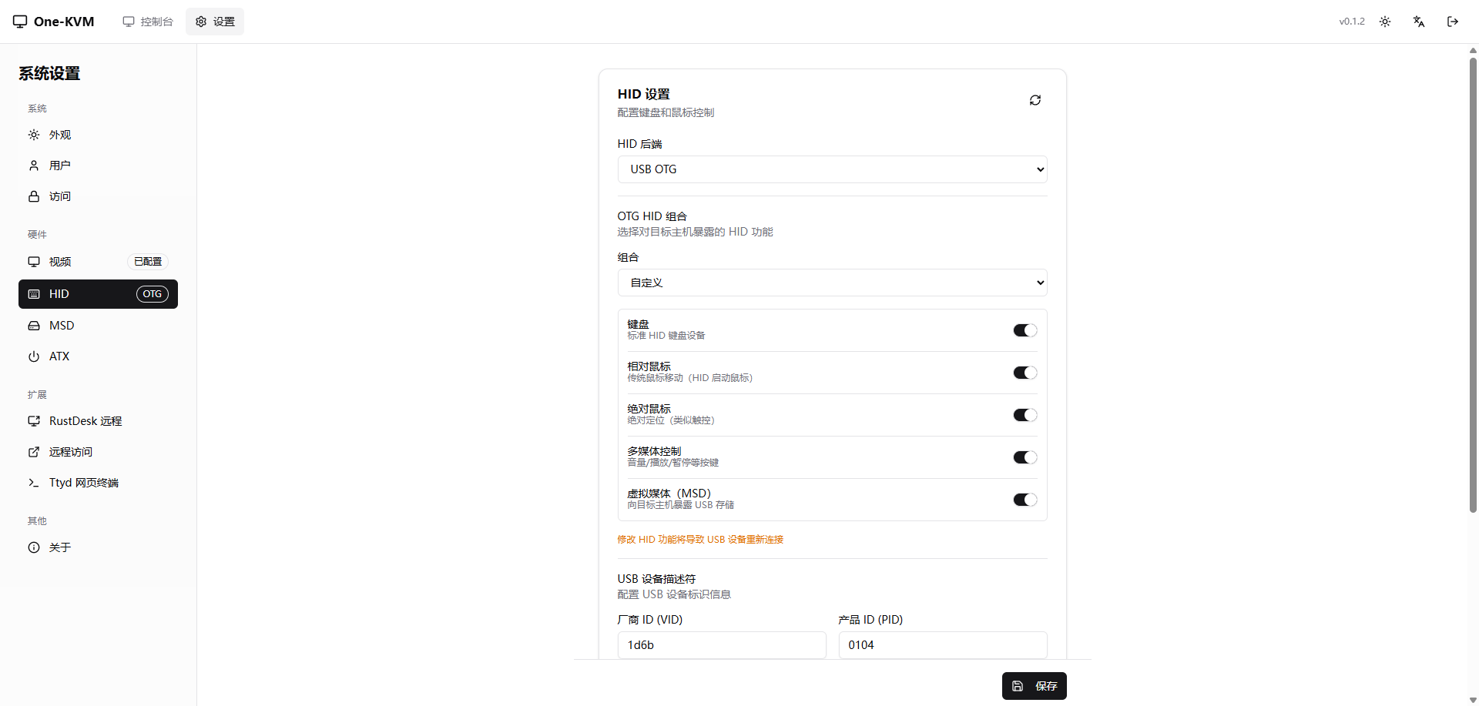1479x706 pixels.
Task: Click the 厂商 ID (VID) input field
Action: pyautogui.click(x=721, y=645)
